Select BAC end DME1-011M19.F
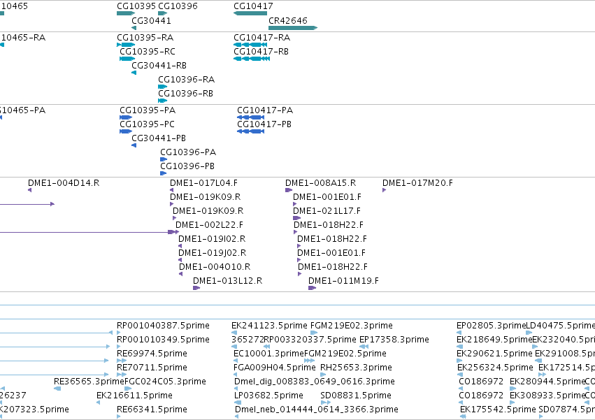 click(343, 281)
